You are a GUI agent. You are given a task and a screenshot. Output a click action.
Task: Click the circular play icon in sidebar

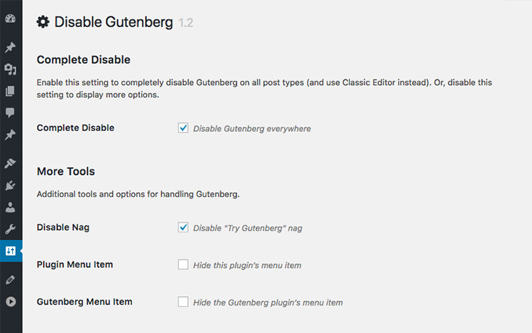[x=11, y=302]
